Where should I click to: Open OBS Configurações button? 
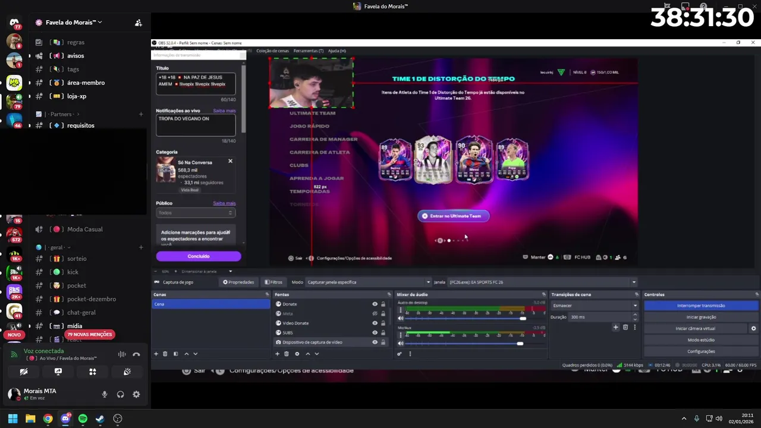click(701, 351)
